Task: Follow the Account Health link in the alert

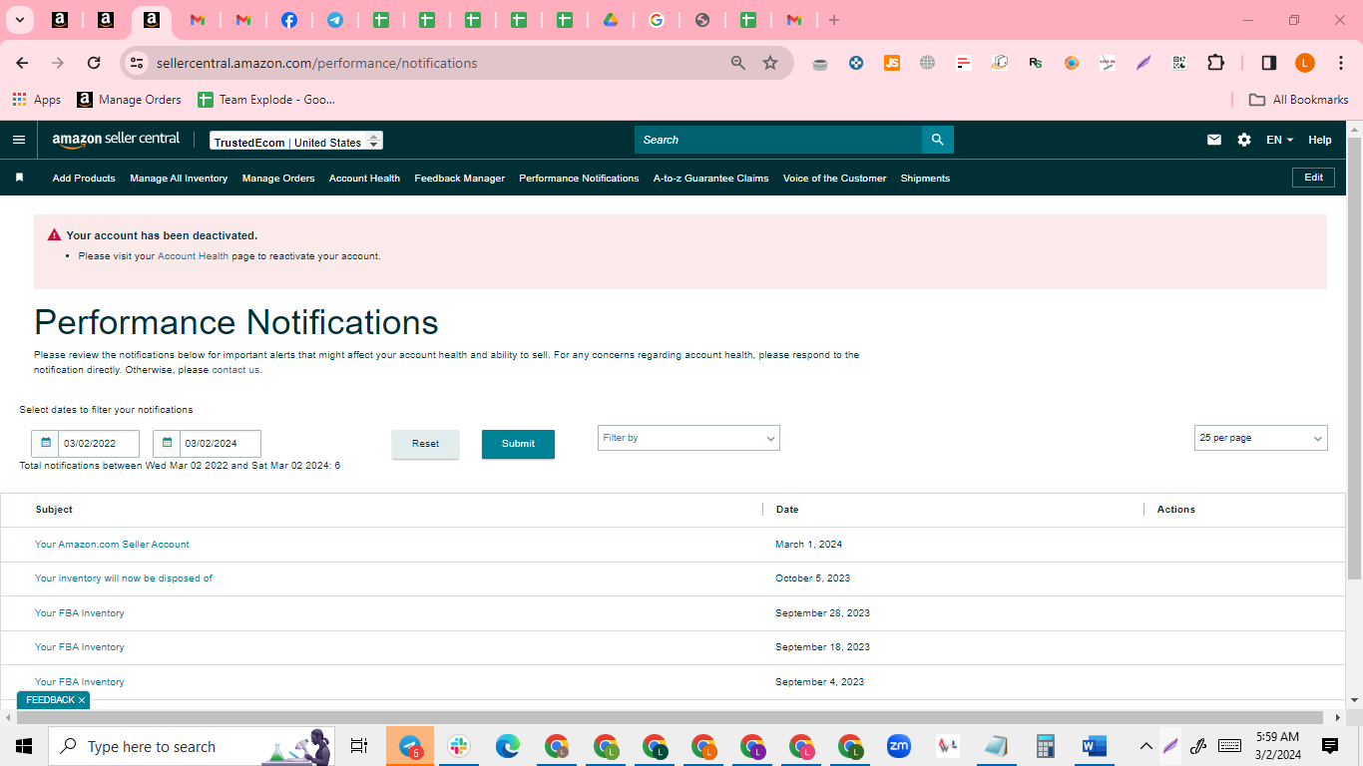Action: click(x=193, y=256)
